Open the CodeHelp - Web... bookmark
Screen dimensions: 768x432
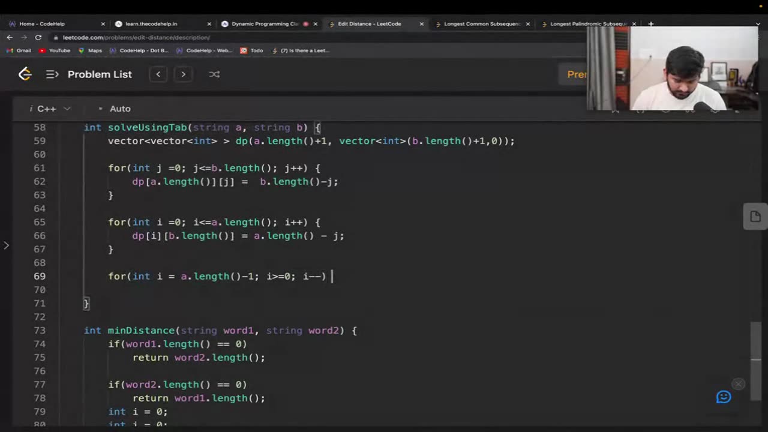coord(204,50)
